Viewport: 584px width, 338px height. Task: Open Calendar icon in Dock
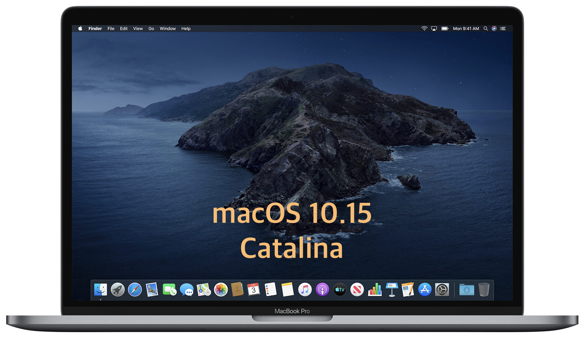coord(253,290)
